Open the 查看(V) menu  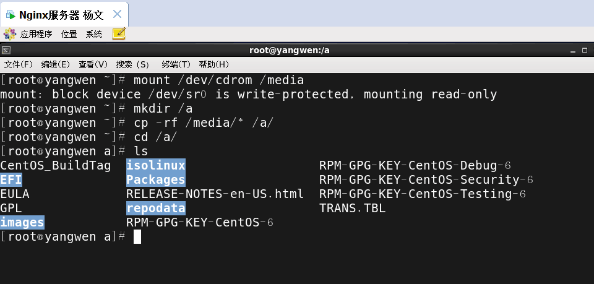[x=93, y=64]
